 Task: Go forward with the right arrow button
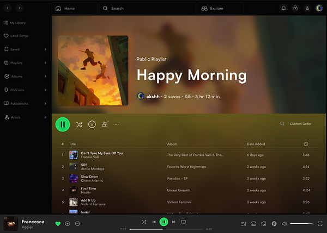click(20, 8)
